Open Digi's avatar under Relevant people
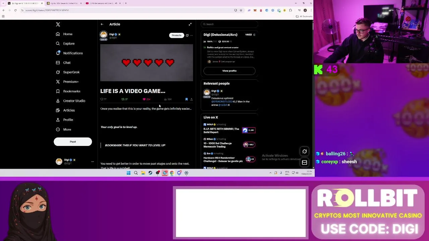This screenshot has height=241, width=429. [207, 93]
